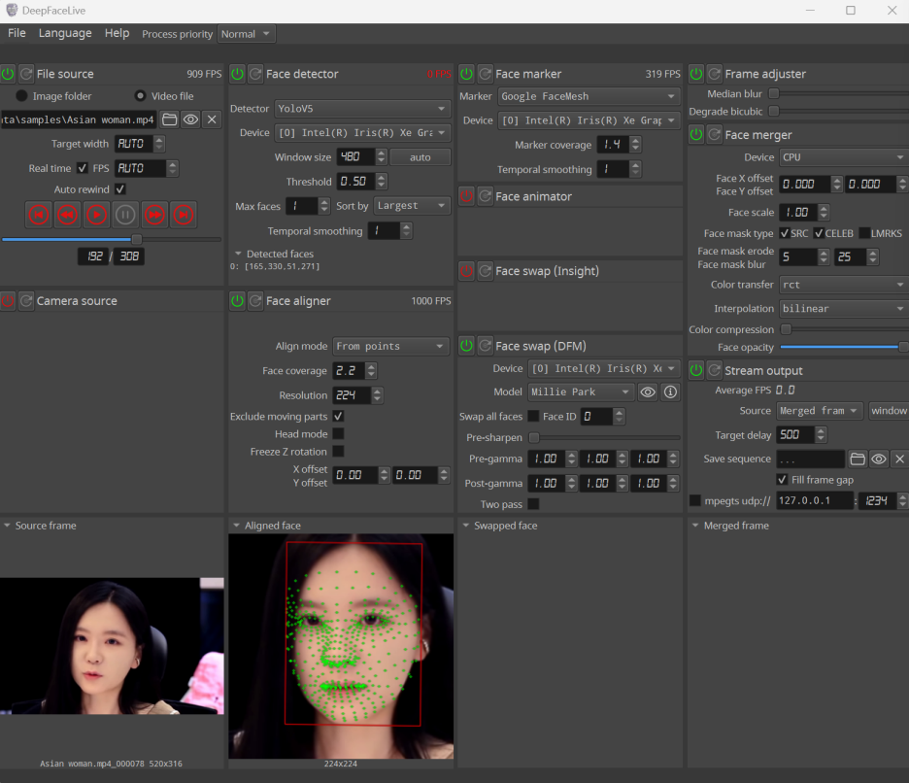Image resolution: width=909 pixels, height=783 pixels.
Task: Select Video file radio button
Action: (140, 96)
